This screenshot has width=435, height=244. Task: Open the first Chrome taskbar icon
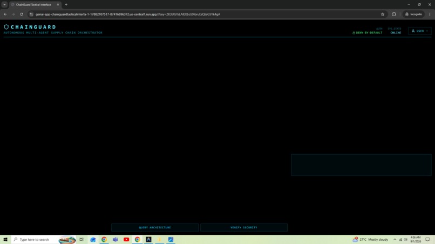pos(104,240)
